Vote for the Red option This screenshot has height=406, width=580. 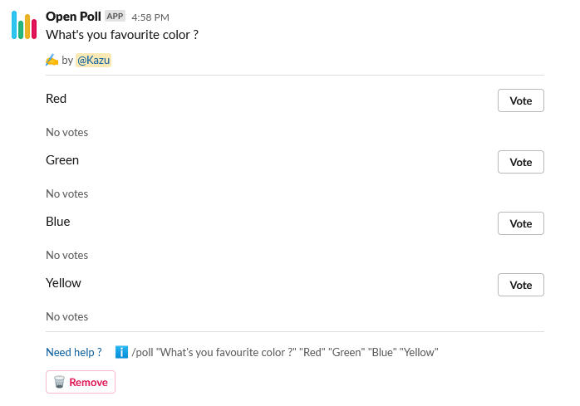[x=520, y=100]
